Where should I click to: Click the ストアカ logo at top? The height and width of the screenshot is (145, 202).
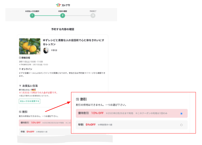tap(63, 5)
